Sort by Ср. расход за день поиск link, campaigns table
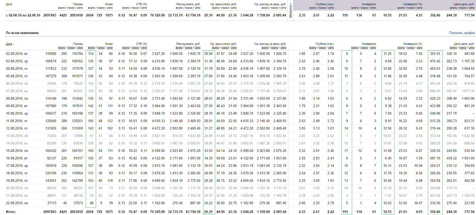 pyautogui.click(x=275, y=48)
